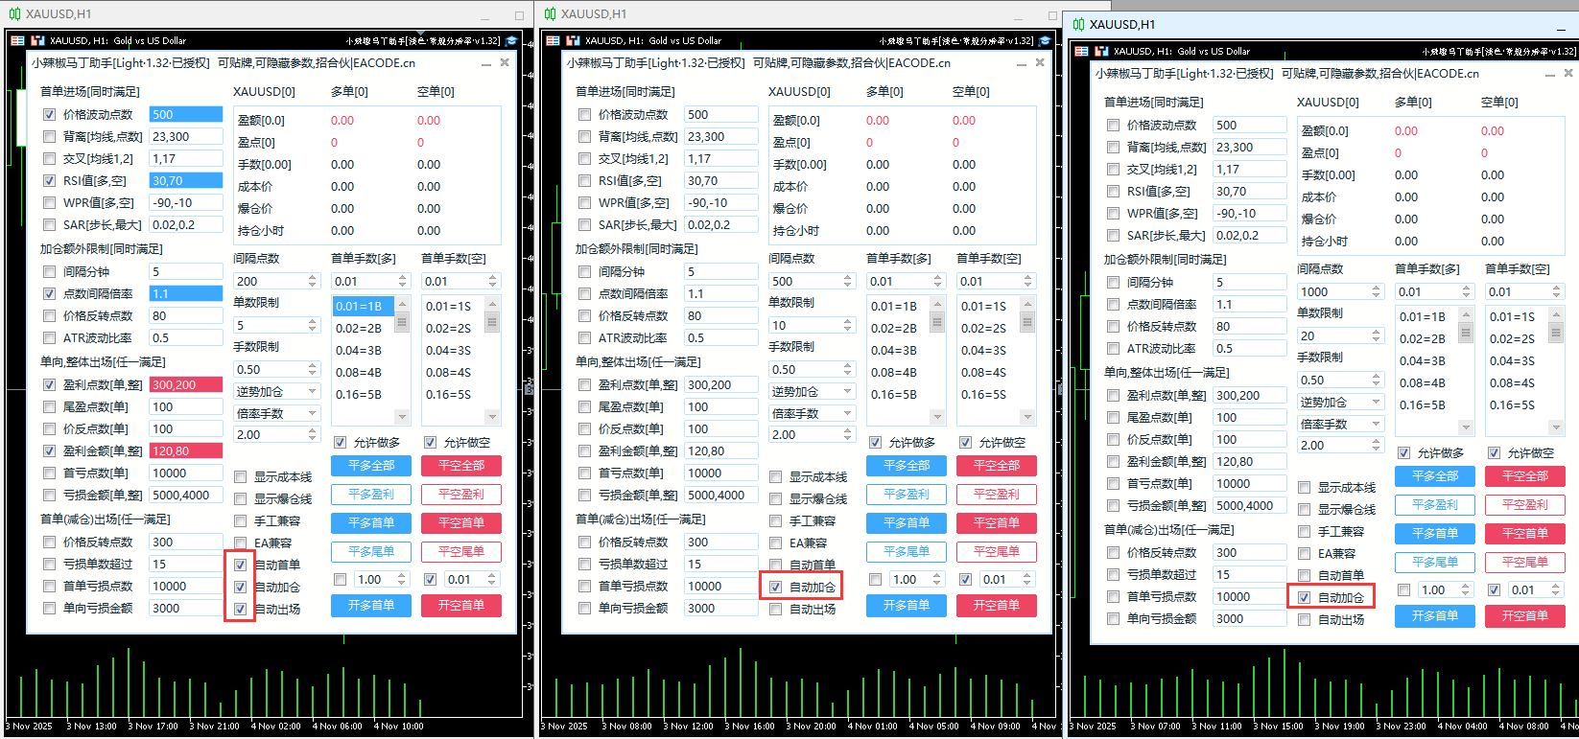Collapse the 小辣椒马丁助手 panel in the right window
Image resolution: width=1579 pixels, height=739 pixels.
(1550, 74)
